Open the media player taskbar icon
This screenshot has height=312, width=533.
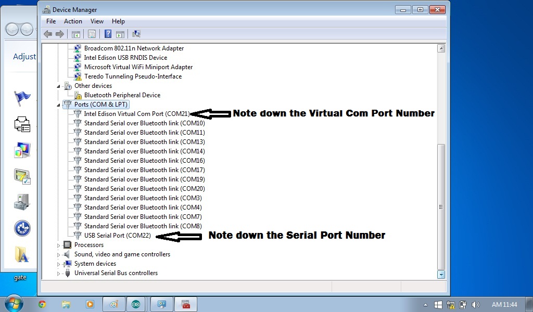tap(90, 304)
